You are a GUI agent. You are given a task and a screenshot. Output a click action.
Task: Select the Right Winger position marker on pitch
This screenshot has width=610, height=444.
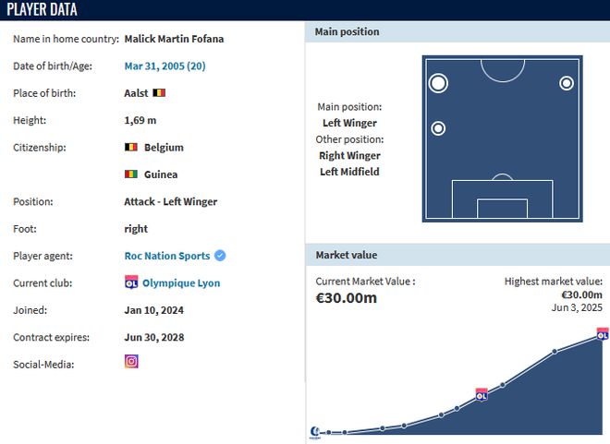(x=567, y=83)
